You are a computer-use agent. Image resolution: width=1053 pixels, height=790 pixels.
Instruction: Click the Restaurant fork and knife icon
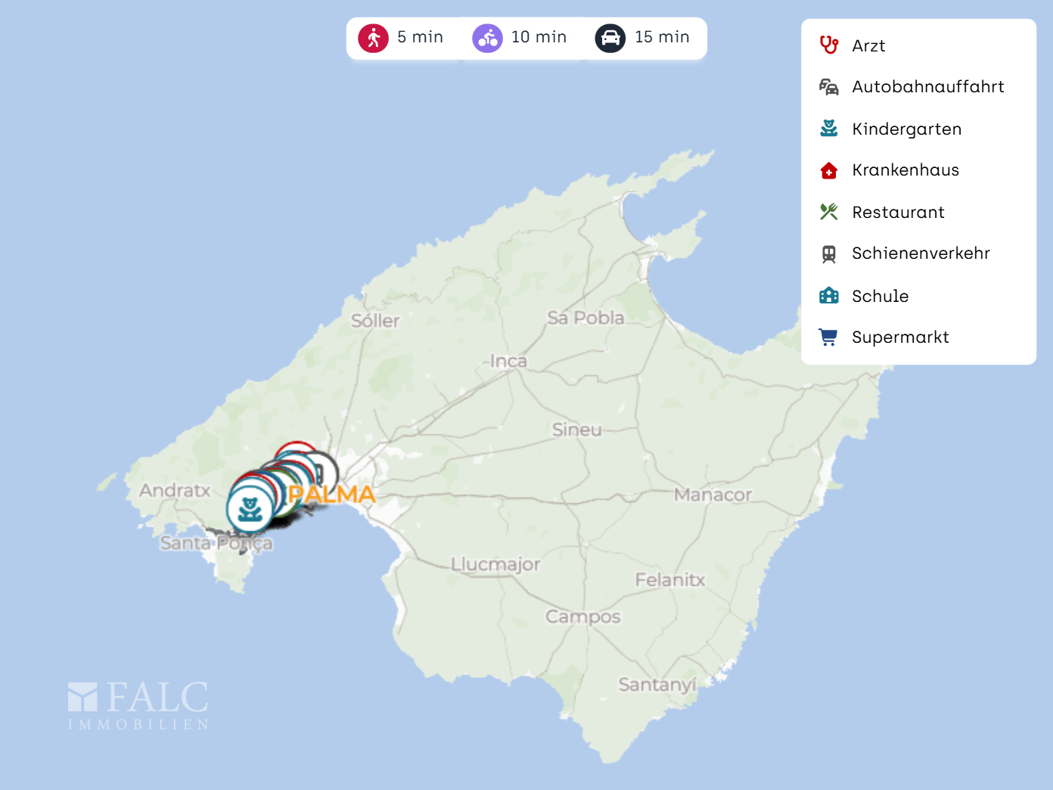click(x=829, y=212)
